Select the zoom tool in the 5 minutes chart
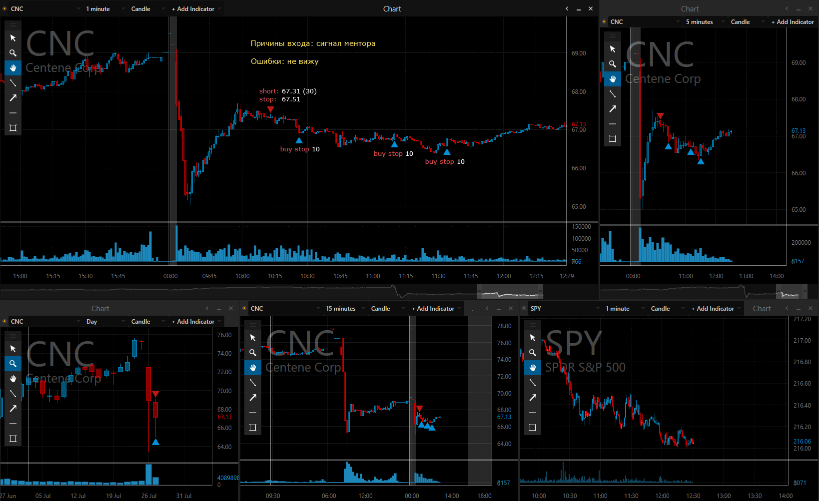Screen dimensions: 819x501 point(613,64)
